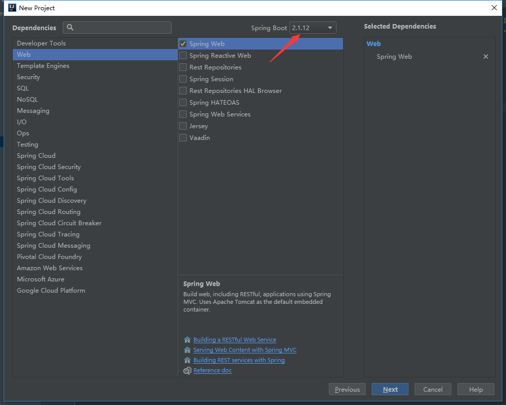Viewport: 506px width, 405px height.
Task: Enable Rest Repositories HAL Browser checkbox
Action: [183, 91]
